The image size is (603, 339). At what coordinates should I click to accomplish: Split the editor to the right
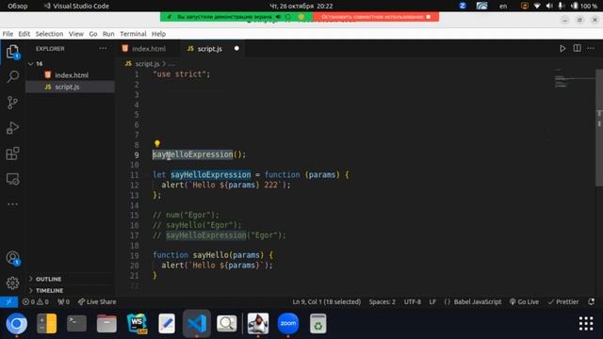577,48
